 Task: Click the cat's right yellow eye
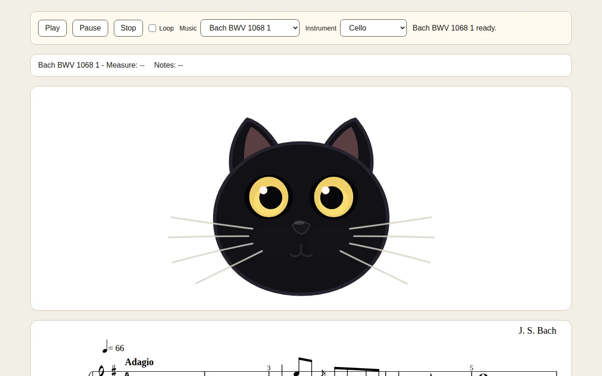(333, 197)
